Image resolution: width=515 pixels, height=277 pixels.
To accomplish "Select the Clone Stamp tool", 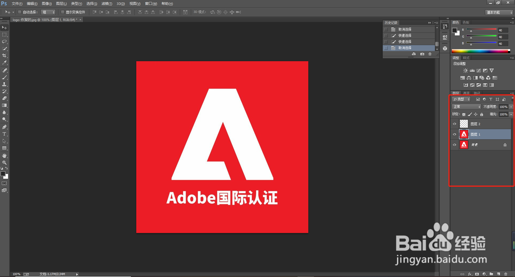I will tap(4, 84).
